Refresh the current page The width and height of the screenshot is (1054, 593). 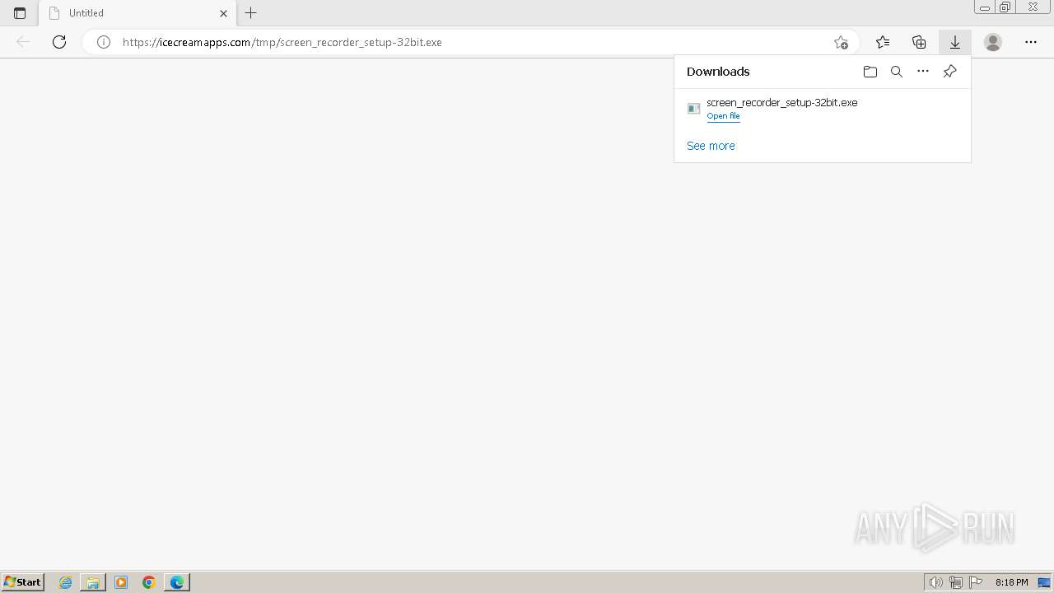[x=59, y=42]
